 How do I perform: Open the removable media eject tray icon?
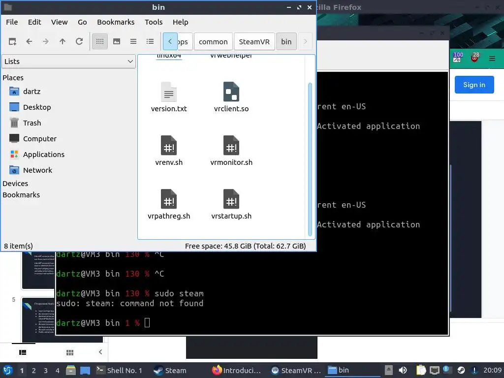tap(389, 371)
